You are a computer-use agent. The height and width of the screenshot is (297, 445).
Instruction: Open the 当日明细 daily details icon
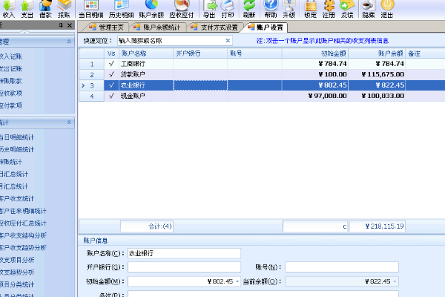point(91,7)
